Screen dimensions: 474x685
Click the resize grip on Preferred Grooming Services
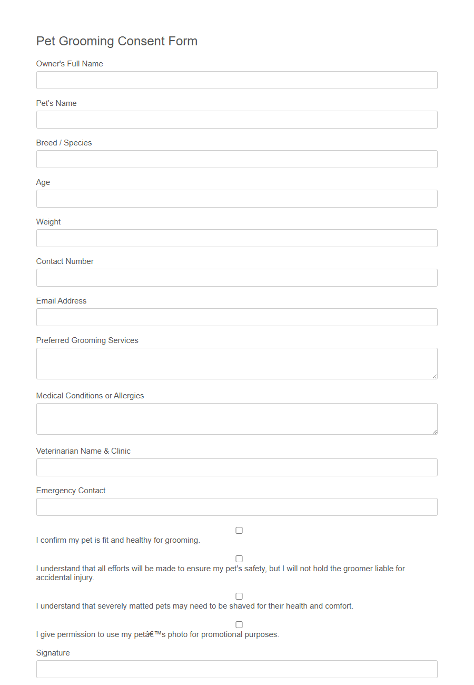tap(435, 376)
